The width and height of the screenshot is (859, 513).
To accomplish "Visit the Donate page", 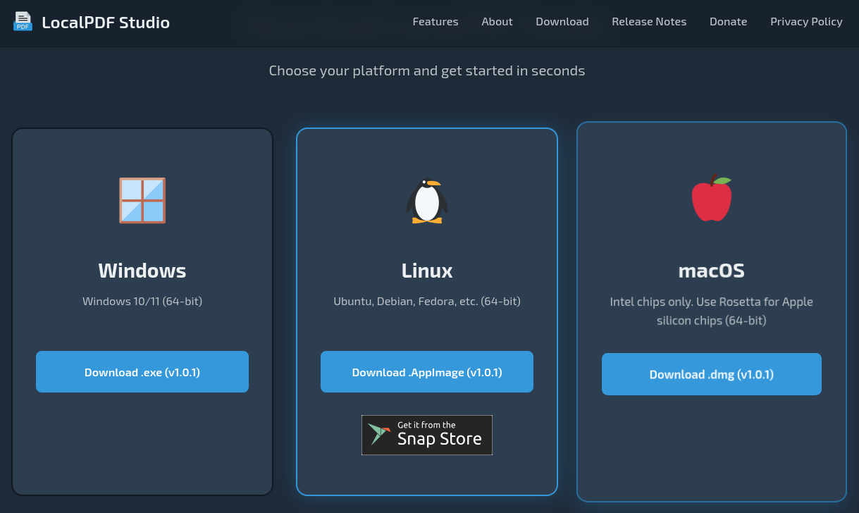I will coord(728,22).
